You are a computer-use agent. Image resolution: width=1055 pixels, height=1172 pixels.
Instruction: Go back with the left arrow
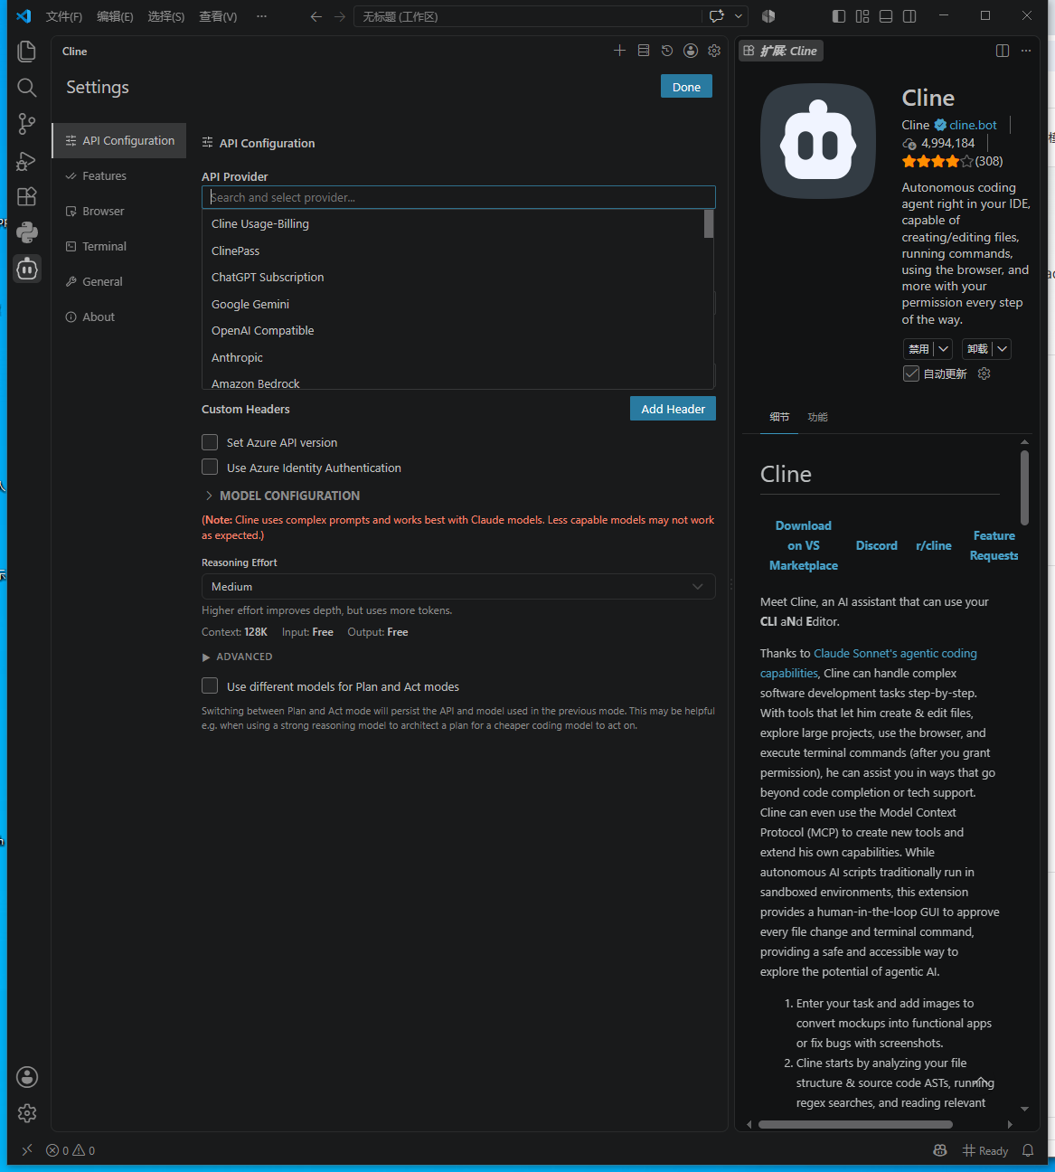(316, 16)
